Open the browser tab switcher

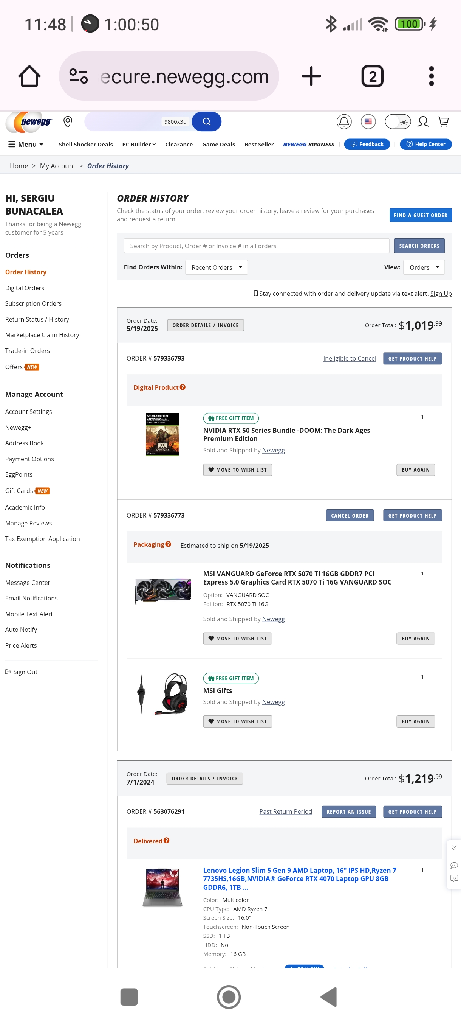pos(372,76)
